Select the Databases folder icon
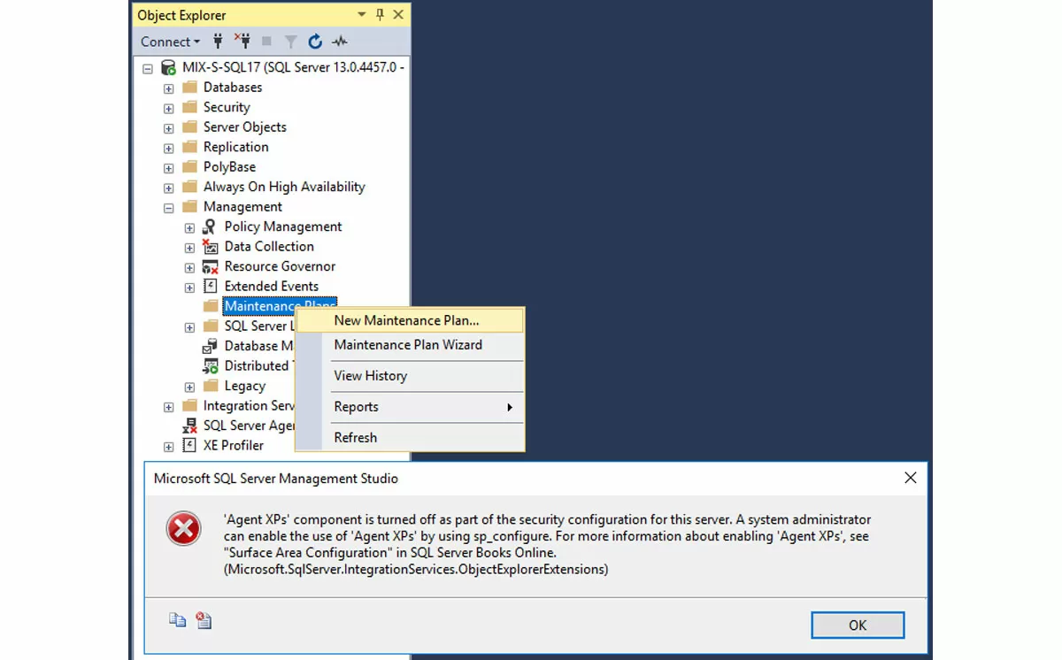 coord(189,87)
